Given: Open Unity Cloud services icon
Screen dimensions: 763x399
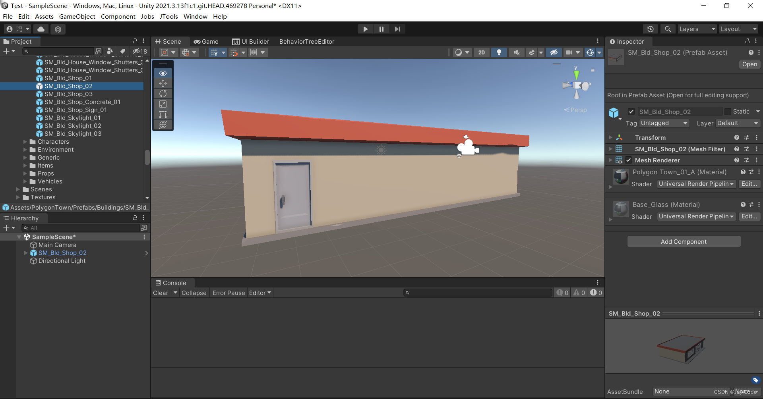Looking at the screenshot, I should (41, 29).
